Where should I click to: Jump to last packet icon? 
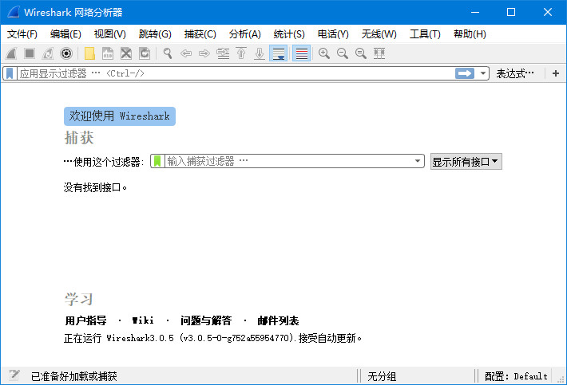click(x=260, y=53)
